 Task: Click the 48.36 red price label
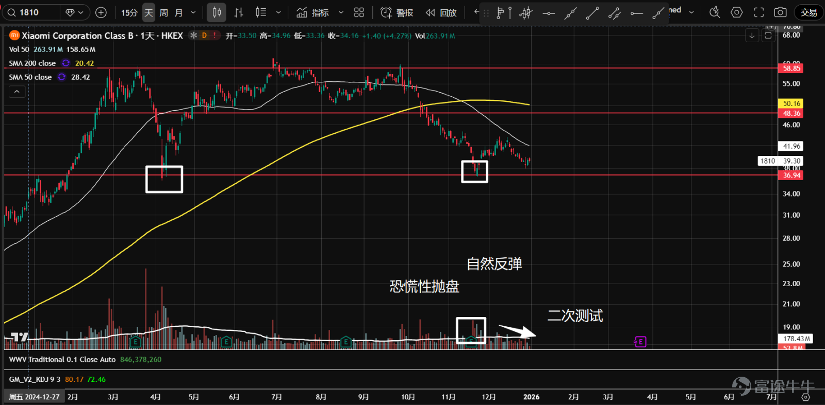791,113
